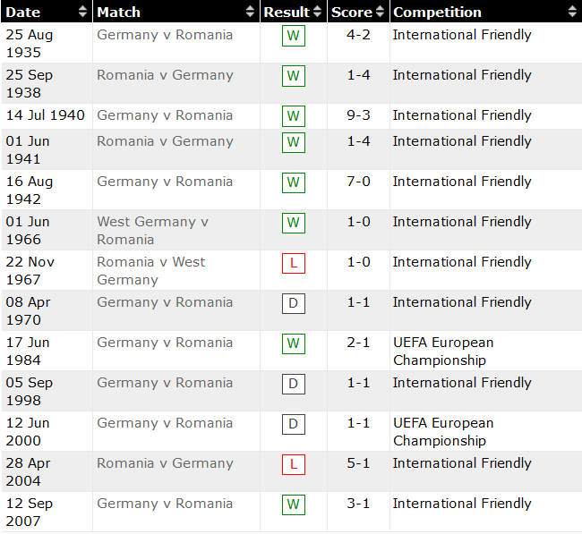
Task: Open Romania v Germany match from 28 Apr 2004
Action: (165, 463)
